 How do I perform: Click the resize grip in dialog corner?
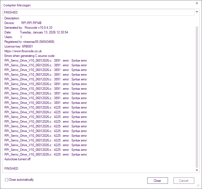(x=198, y=185)
